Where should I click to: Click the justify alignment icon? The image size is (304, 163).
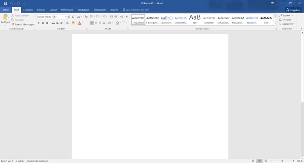[104, 23]
